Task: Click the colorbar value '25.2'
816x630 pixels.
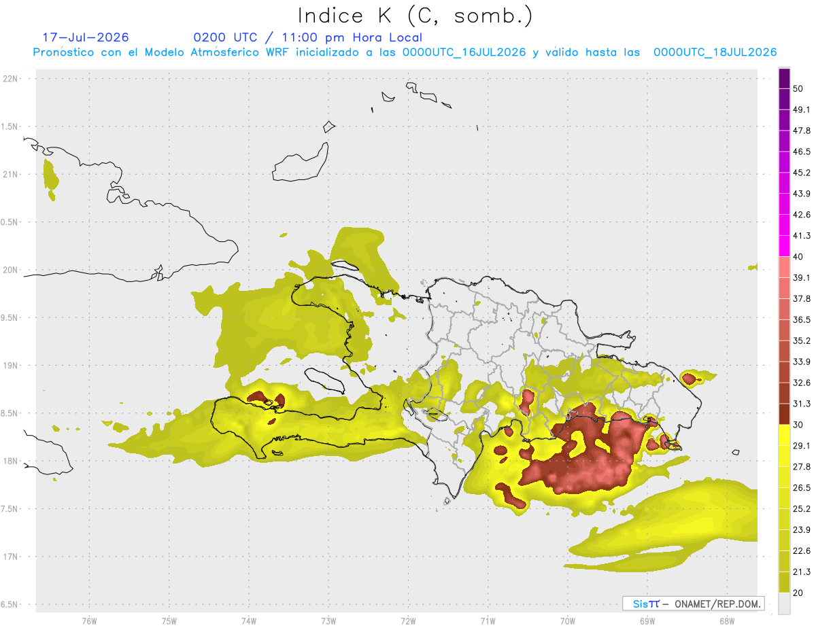Action: (801, 509)
